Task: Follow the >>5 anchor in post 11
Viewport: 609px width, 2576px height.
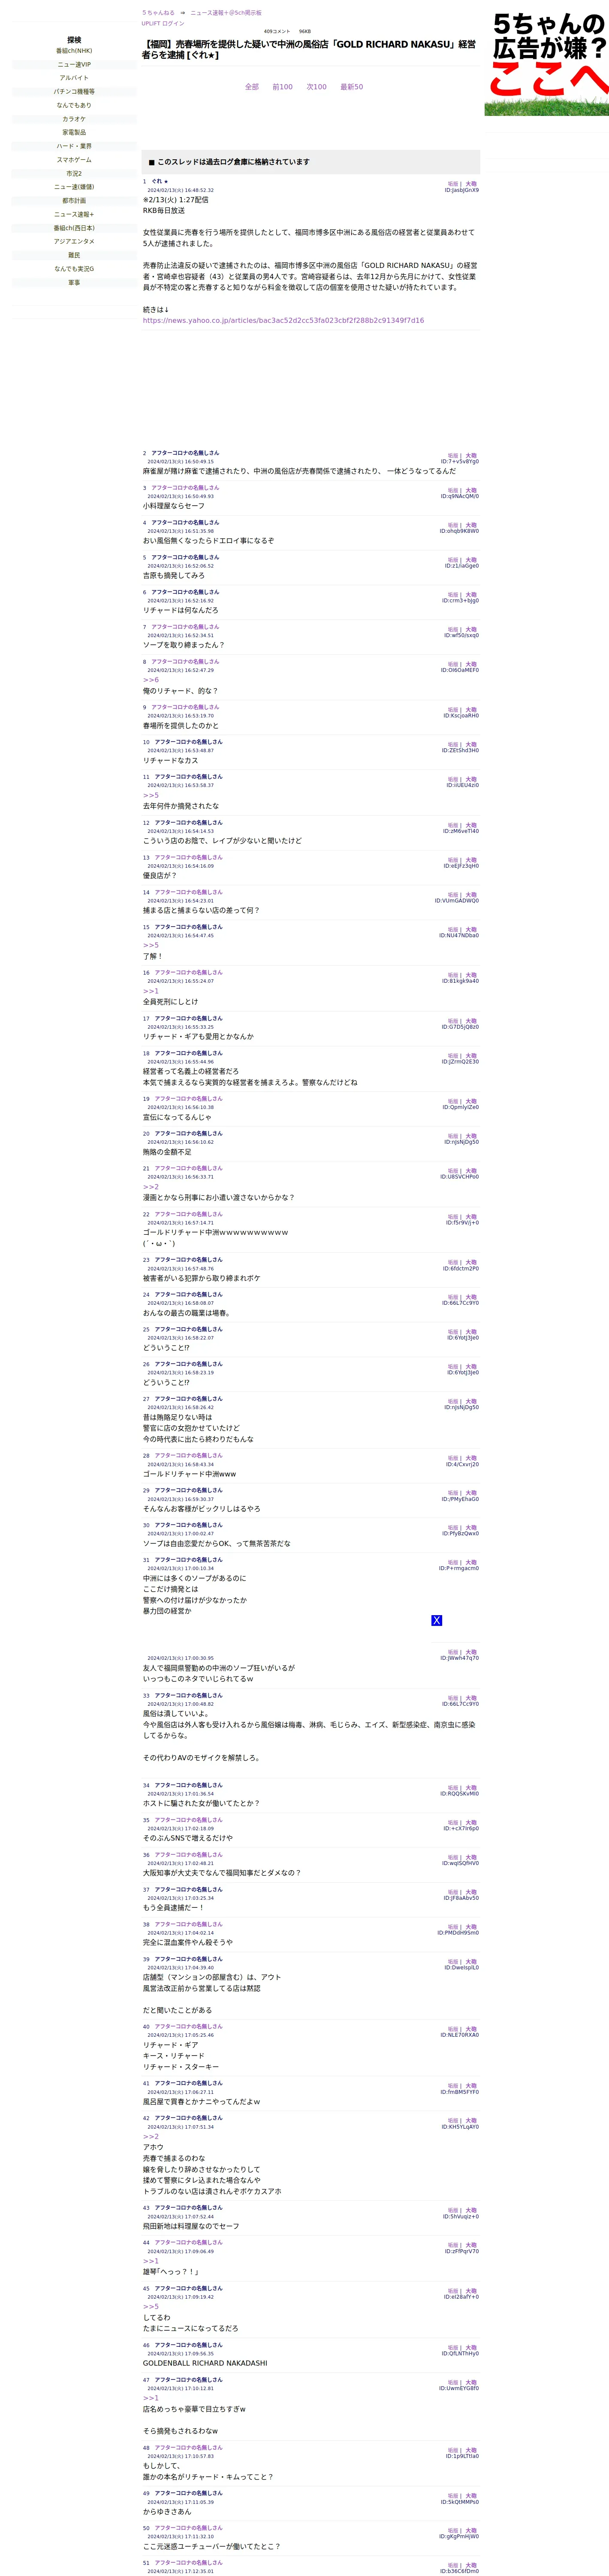Action: [x=151, y=795]
